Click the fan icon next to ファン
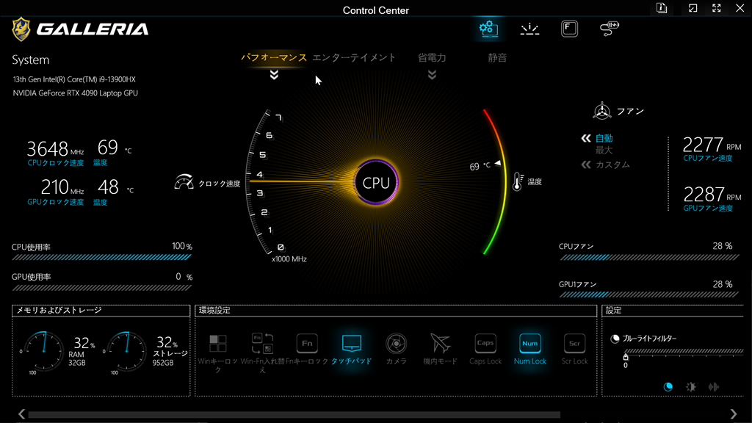Viewport: 752px width, 423px height. tap(602, 112)
